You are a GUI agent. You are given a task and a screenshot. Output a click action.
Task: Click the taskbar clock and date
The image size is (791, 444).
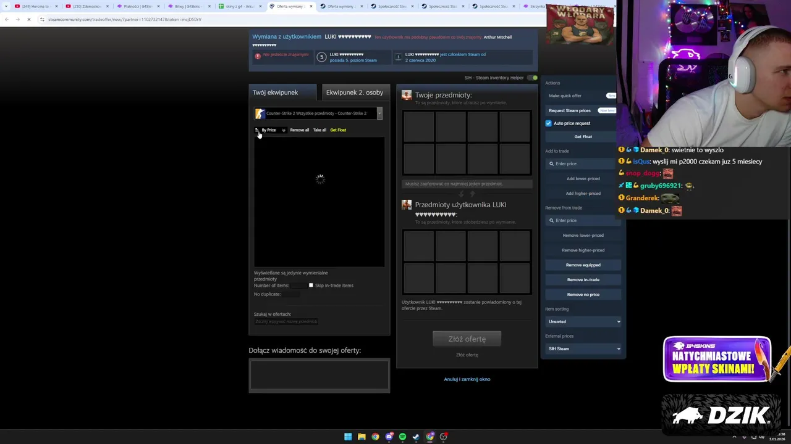(x=777, y=437)
